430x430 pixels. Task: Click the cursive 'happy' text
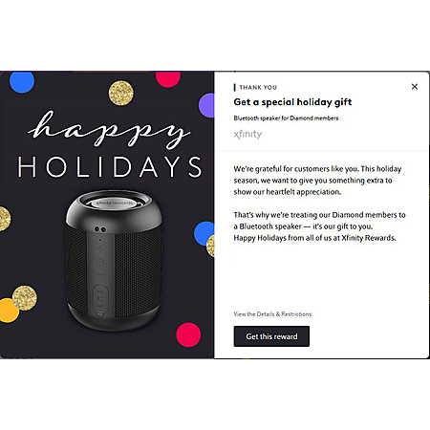[x=109, y=130]
